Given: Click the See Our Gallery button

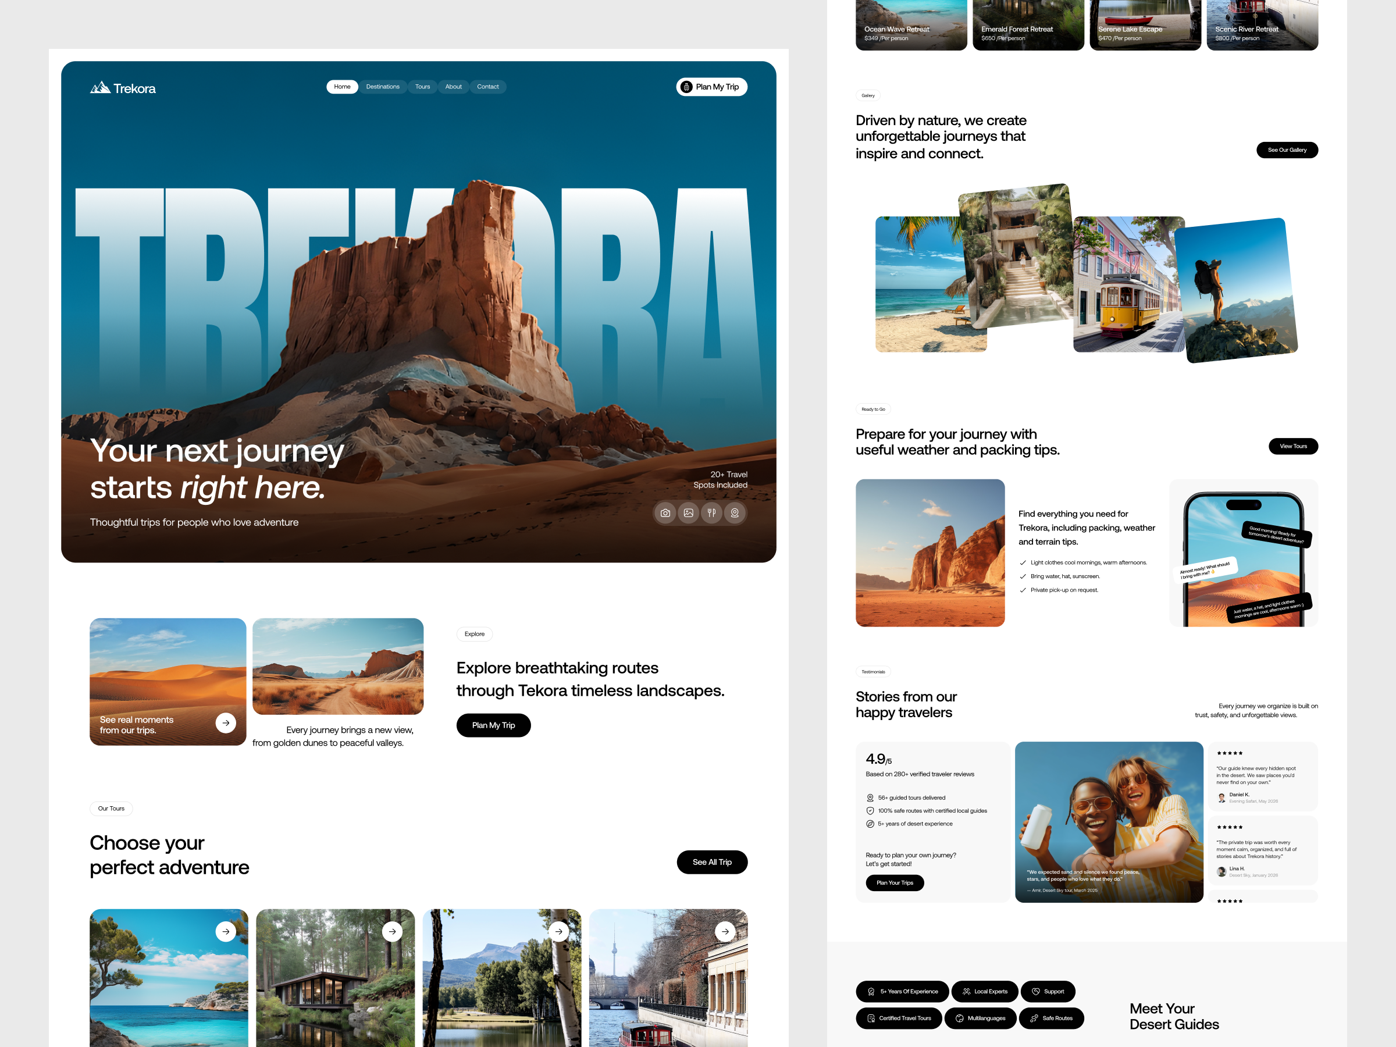Looking at the screenshot, I should point(1287,150).
